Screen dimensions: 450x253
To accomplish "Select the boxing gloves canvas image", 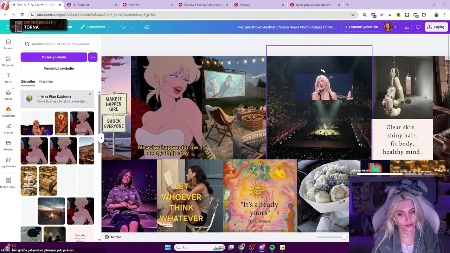I will click(x=403, y=87).
